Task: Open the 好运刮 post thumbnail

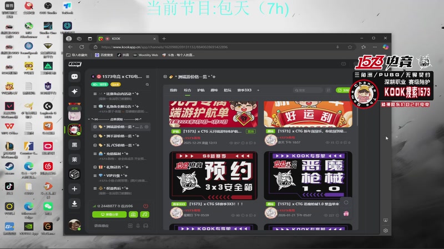Action: click(308, 114)
